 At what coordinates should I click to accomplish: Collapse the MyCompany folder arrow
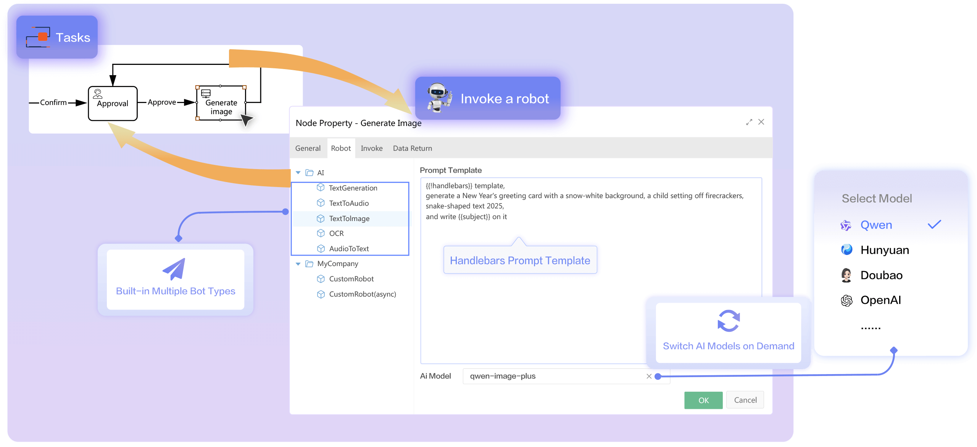298,264
